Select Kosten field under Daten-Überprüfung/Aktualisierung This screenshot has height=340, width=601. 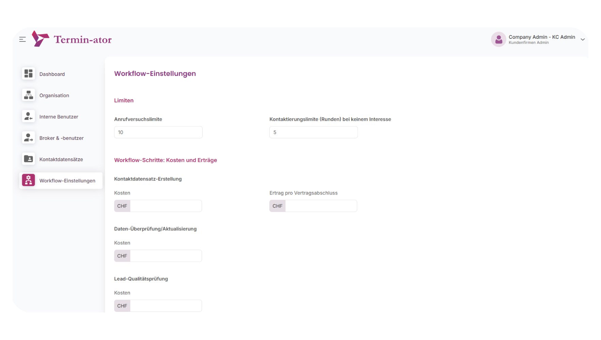point(166,256)
